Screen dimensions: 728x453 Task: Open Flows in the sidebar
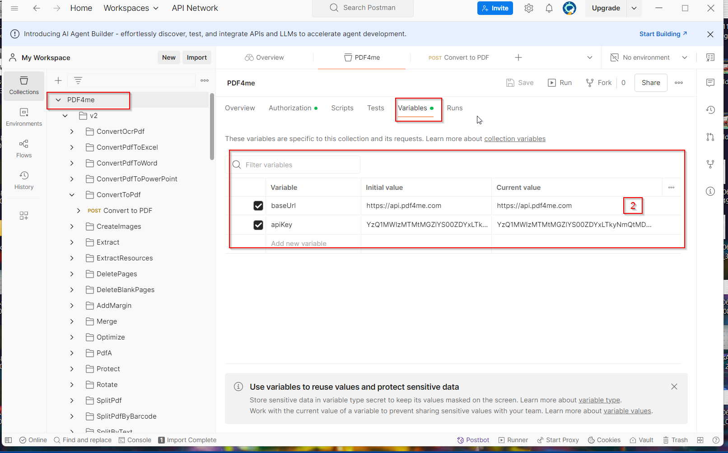pos(24,149)
